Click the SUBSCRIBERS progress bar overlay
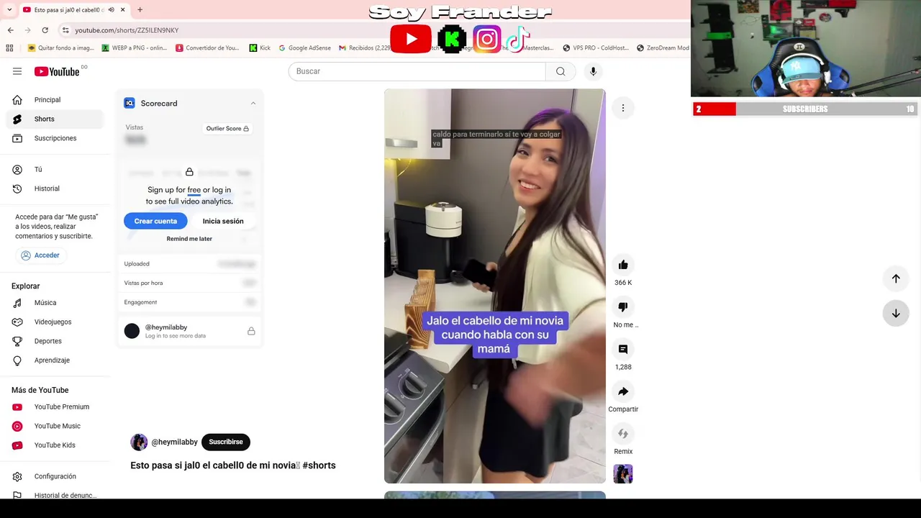The image size is (921, 518). [804, 109]
